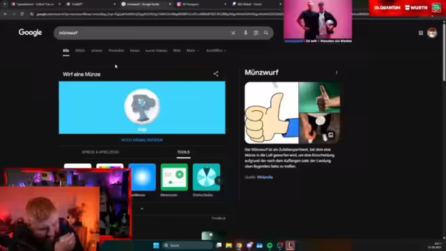Open the color picker tool tile

pyautogui.click(x=110, y=166)
